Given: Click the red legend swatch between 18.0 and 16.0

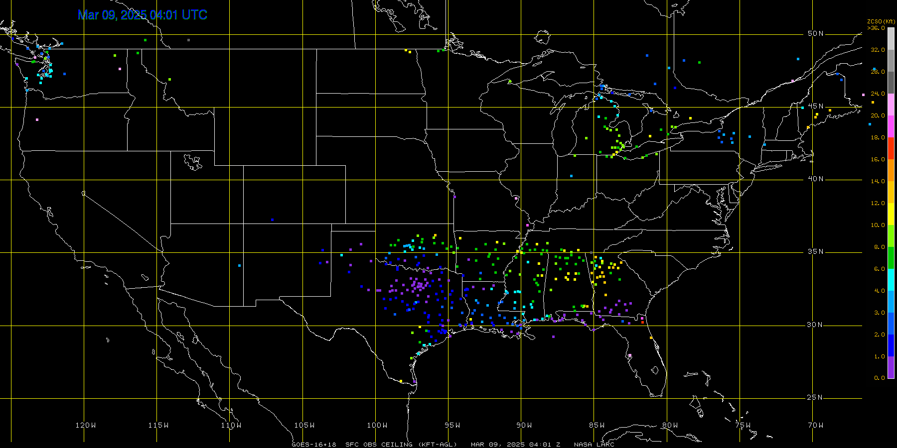Looking at the screenshot, I should click(x=891, y=148).
